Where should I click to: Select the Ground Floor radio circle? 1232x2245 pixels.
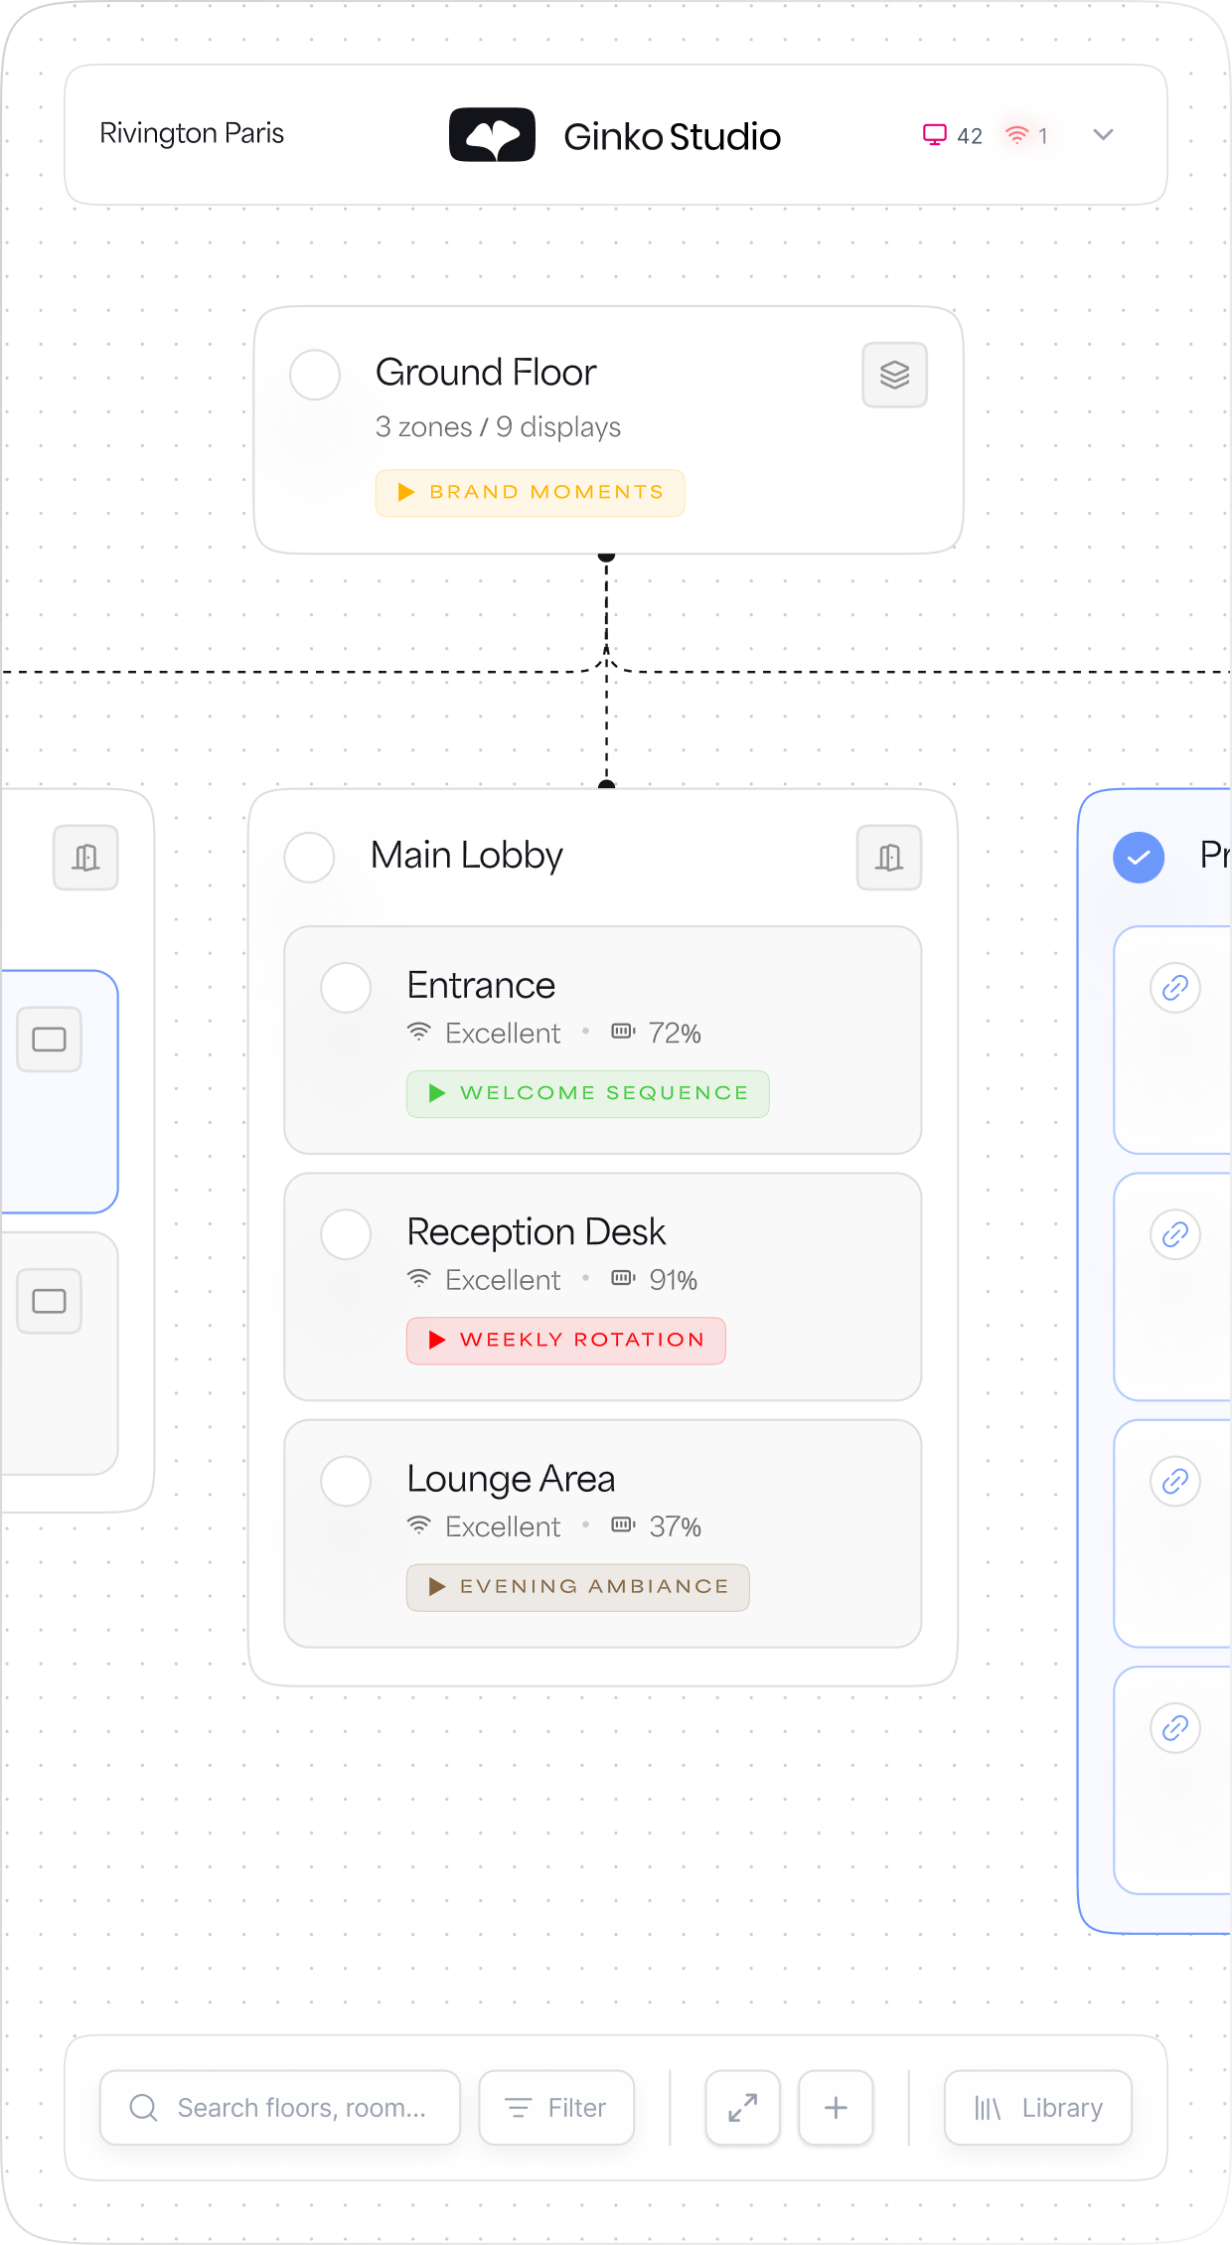[315, 375]
